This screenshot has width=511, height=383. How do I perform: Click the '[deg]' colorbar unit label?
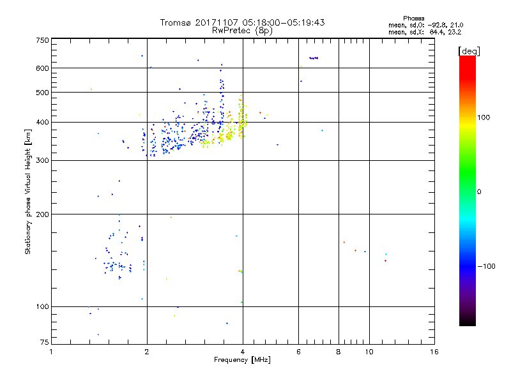(469, 51)
